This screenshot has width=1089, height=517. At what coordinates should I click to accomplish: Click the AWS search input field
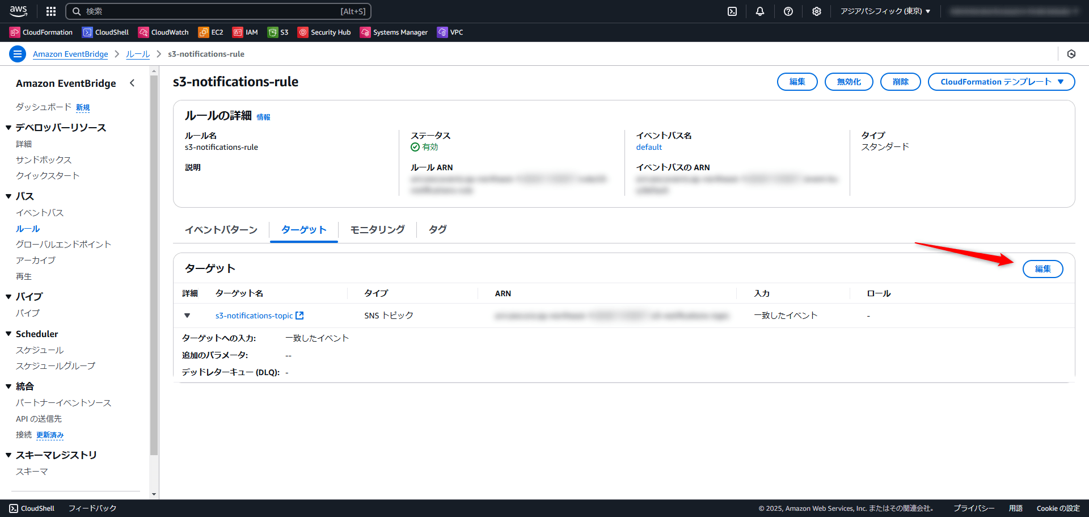218,11
